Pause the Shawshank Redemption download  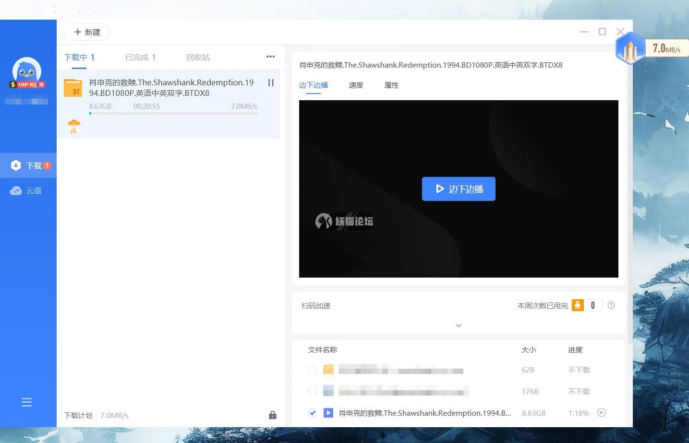click(271, 83)
